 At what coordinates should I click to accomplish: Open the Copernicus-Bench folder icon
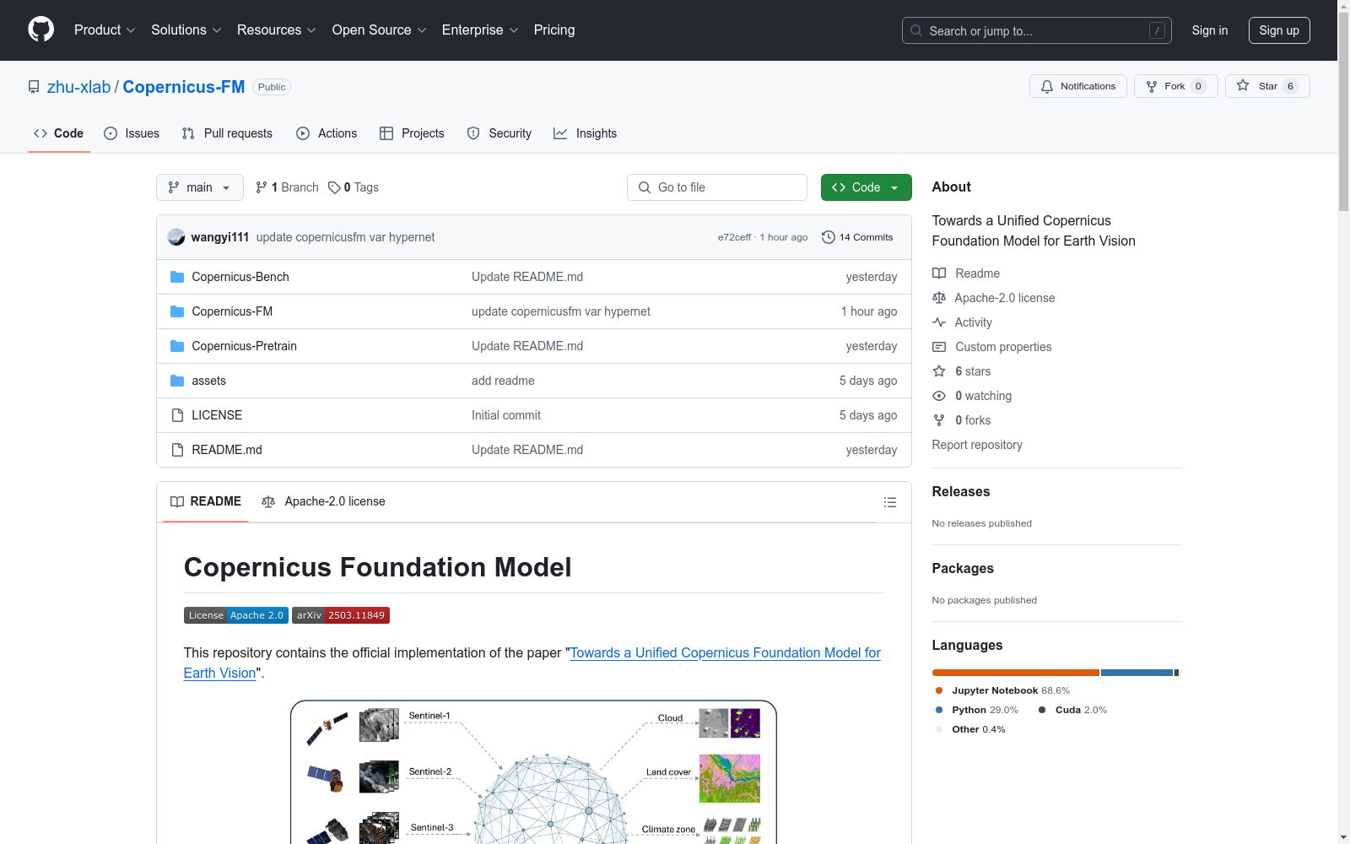point(177,277)
